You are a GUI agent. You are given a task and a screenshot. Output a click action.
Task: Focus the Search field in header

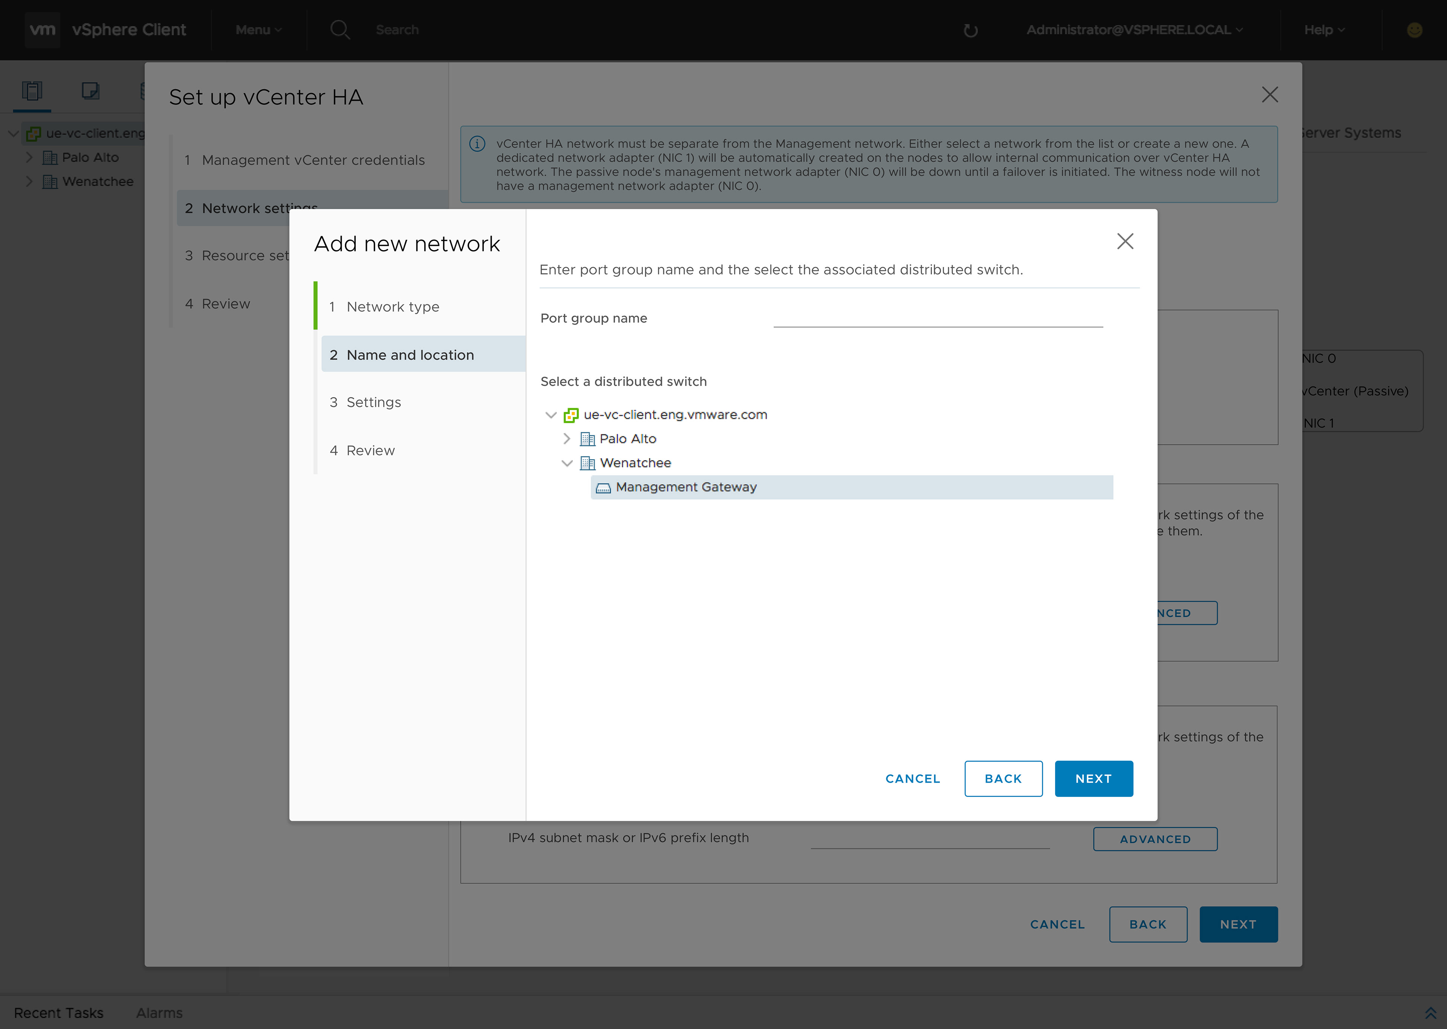click(397, 30)
